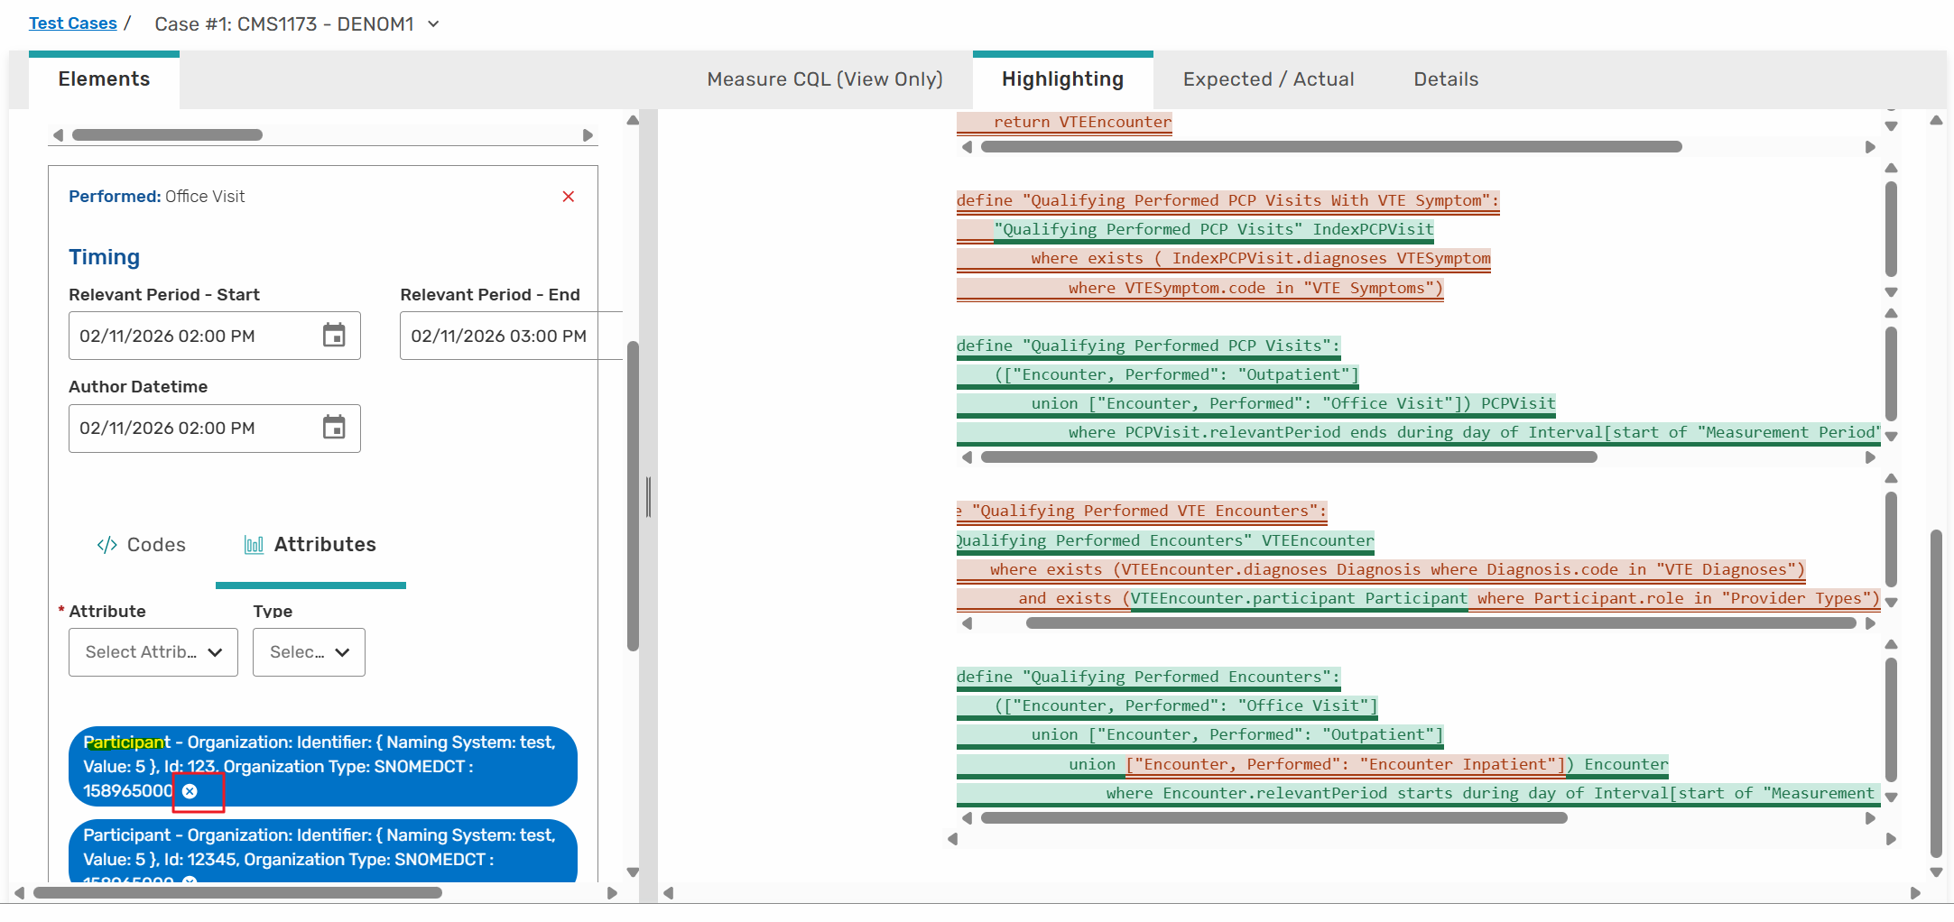Open calendar picker for Author Datetime

click(334, 428)
